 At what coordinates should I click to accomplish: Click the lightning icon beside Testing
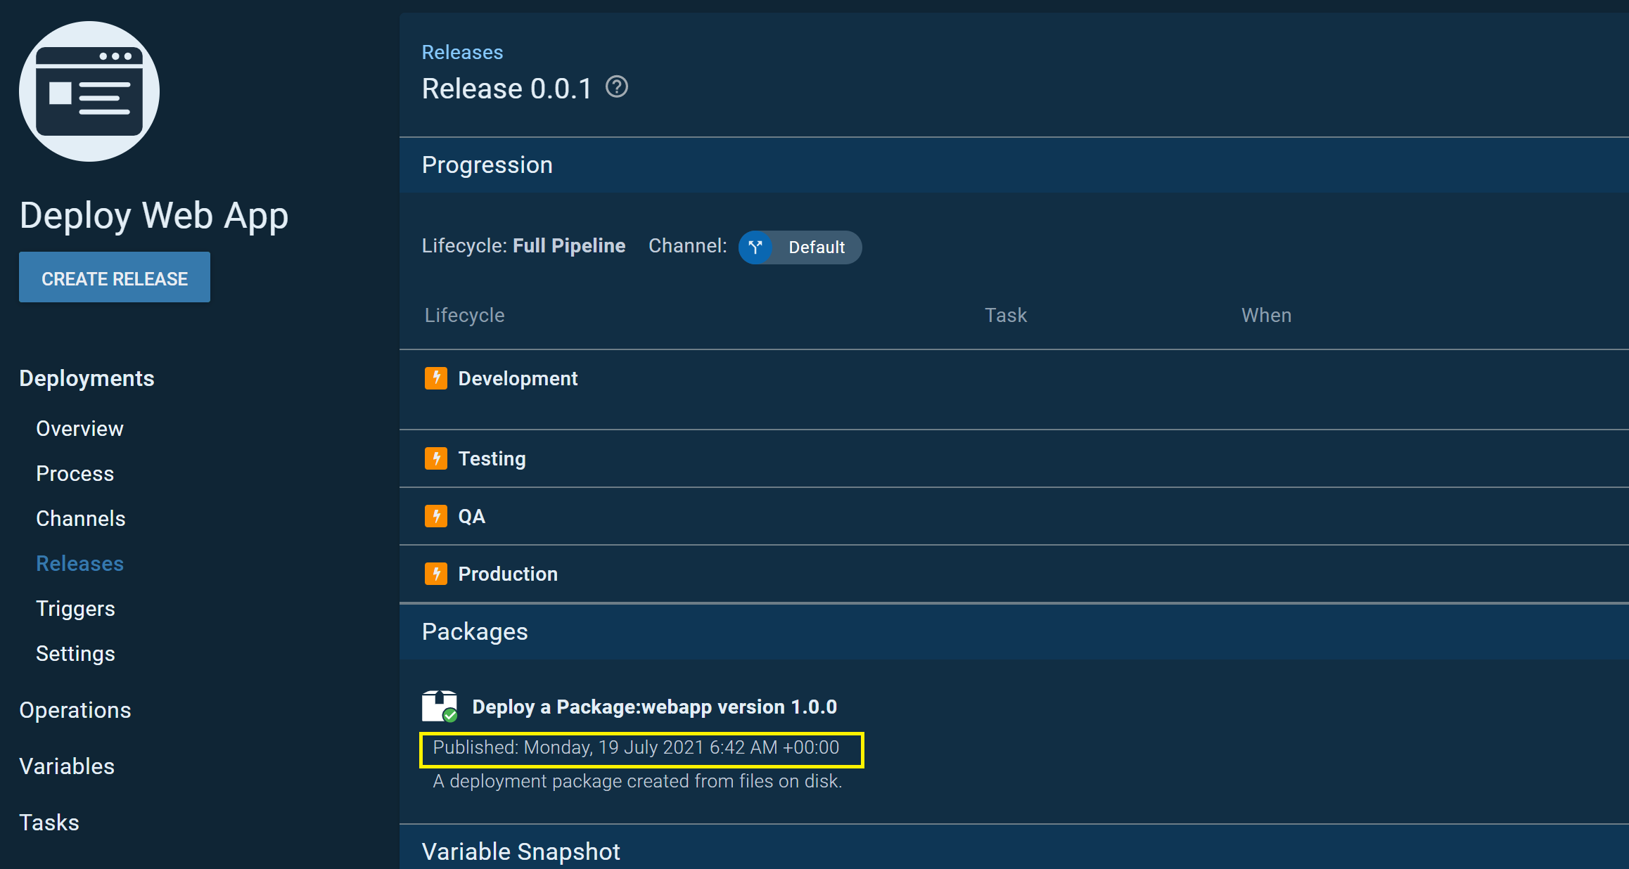coord(437,458)
